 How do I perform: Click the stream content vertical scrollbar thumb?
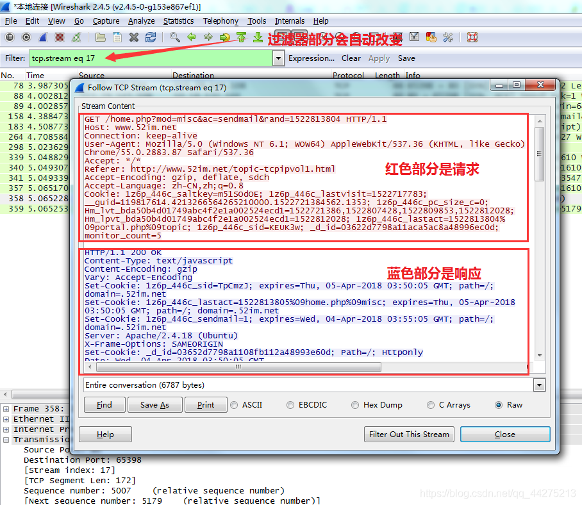[539, 154]
